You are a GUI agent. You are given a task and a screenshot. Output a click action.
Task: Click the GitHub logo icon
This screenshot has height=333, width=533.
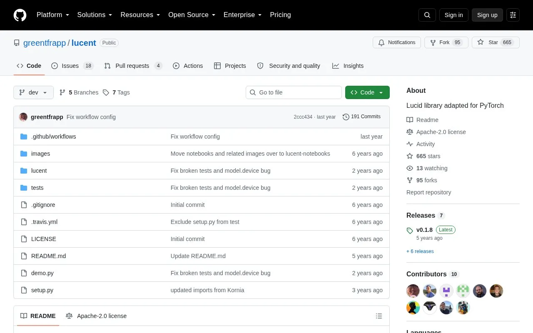[x=20, y=15]
